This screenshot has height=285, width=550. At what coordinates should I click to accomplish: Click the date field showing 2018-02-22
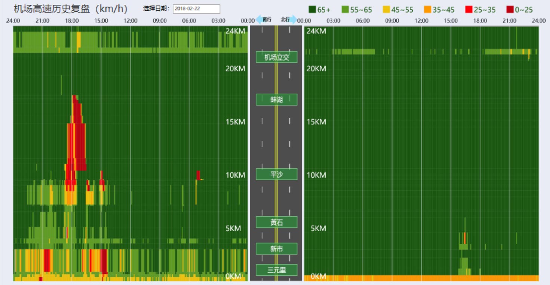[x=196, y=9]
